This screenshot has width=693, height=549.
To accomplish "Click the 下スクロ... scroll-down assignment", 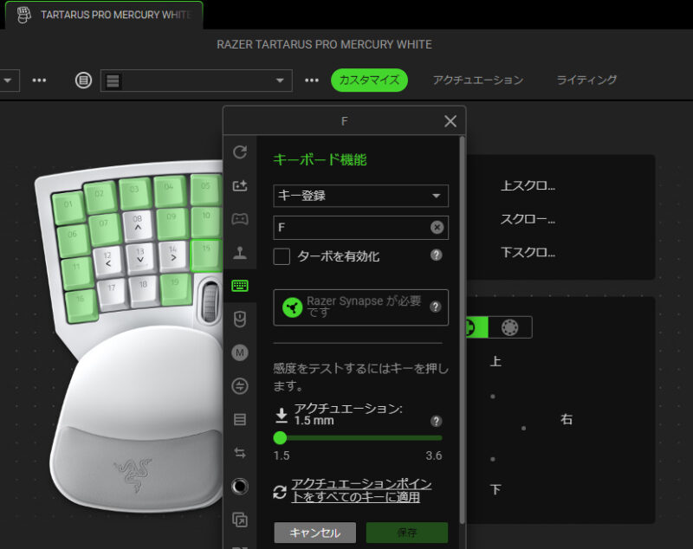I will [x=528, y=252].
